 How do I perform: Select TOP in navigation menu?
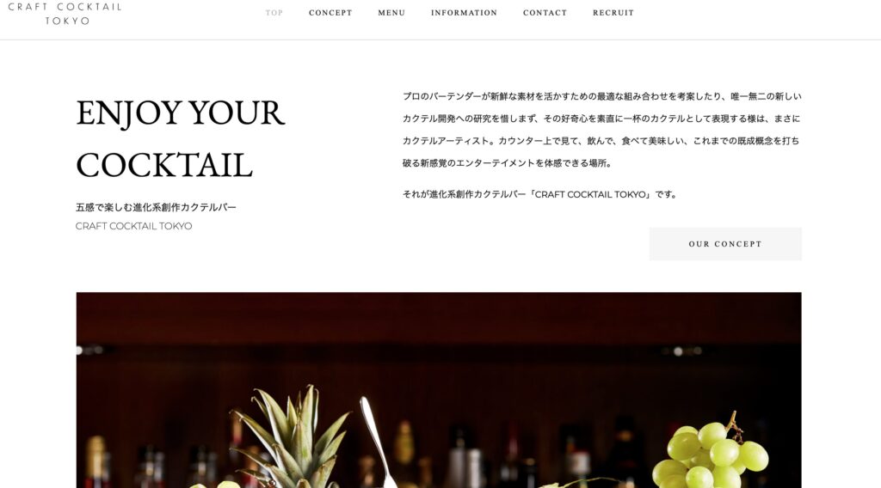274,12
